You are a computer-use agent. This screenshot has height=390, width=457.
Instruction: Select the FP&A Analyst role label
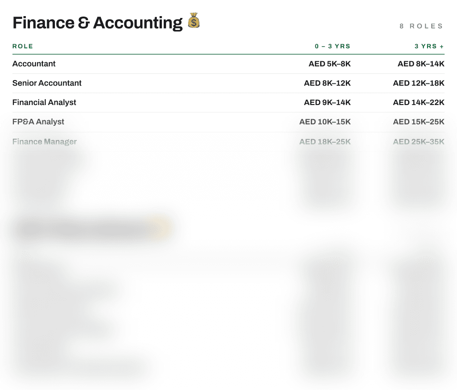[x=38, y=122]
